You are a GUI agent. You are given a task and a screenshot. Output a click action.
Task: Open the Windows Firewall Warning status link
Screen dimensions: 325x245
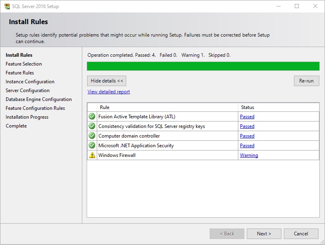249,155
